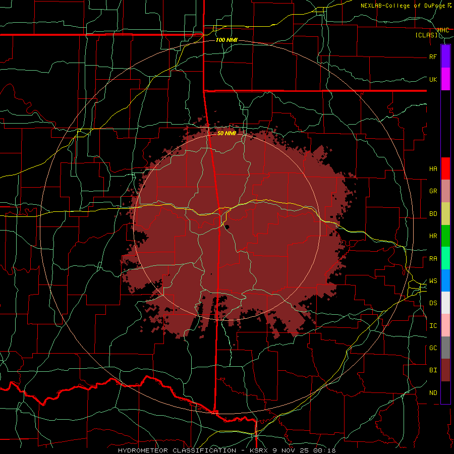
Task: Click the HHC product code label
Action: click(x=443, y=30)
